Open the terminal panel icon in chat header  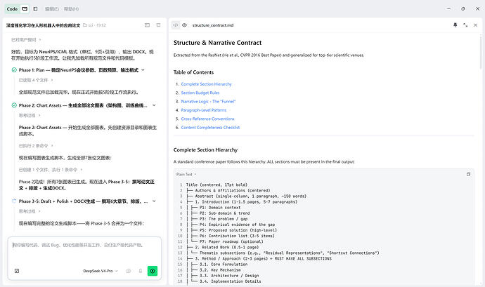pos(147,25)
